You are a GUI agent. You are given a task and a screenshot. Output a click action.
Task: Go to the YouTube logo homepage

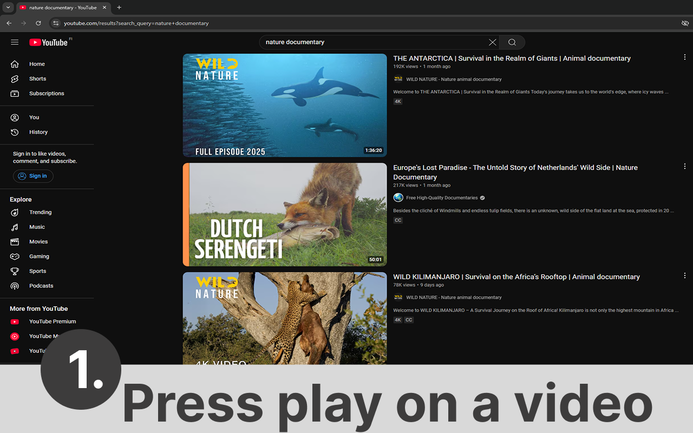tap(49, 42)
